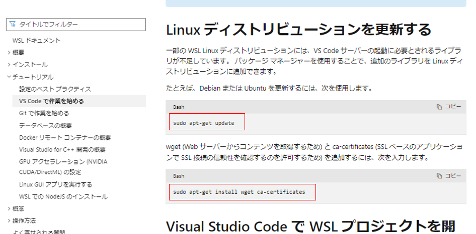Screen dimensions: 476x234
Task: Click the Bash label above apt-get install
Action: coord(179,176)
